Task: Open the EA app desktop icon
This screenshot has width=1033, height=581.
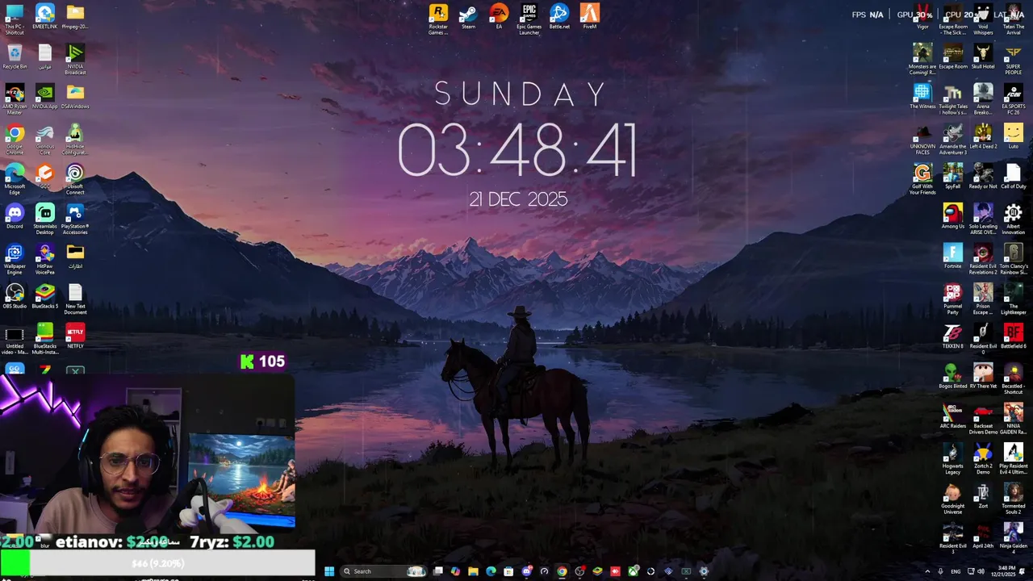Action: [499, 17]
